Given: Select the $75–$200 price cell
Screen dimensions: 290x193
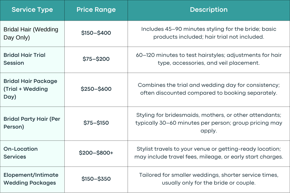Looking at the screenshot, I should 96,60.
